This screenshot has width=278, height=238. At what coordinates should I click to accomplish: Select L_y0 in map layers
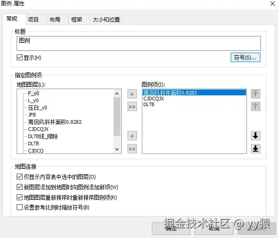coord(33,100)
